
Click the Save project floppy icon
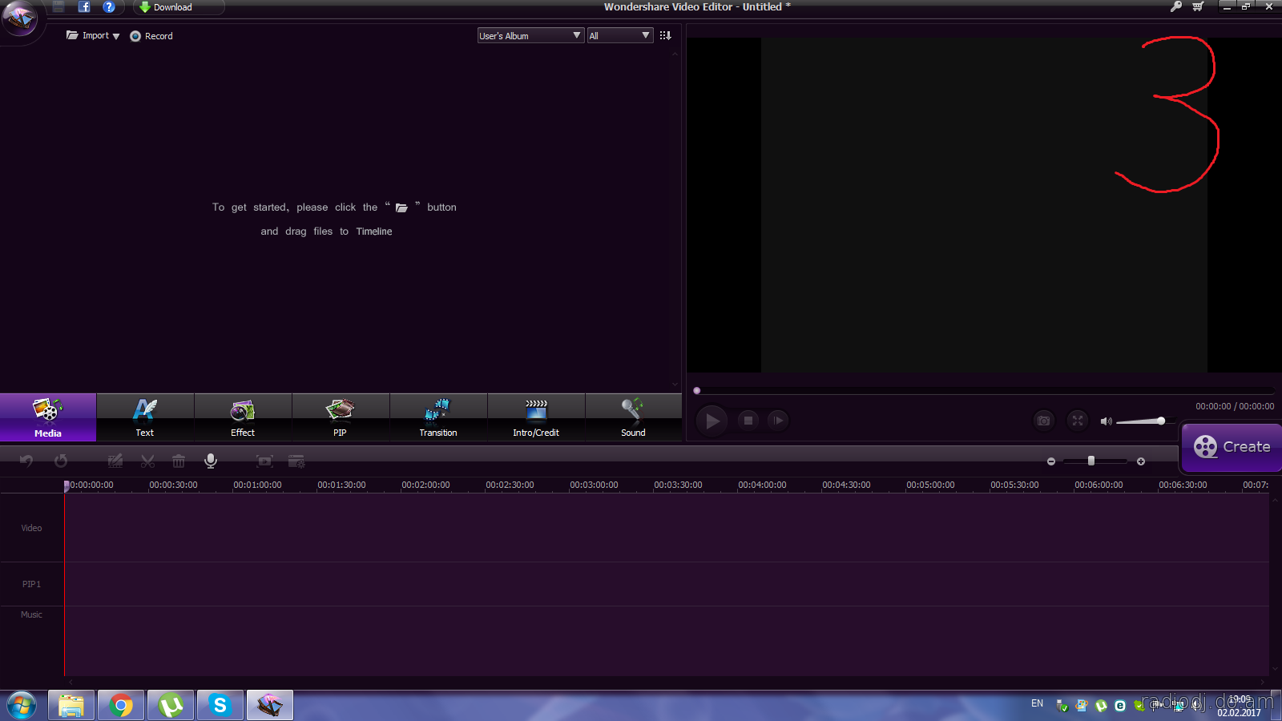coord(58,6)
